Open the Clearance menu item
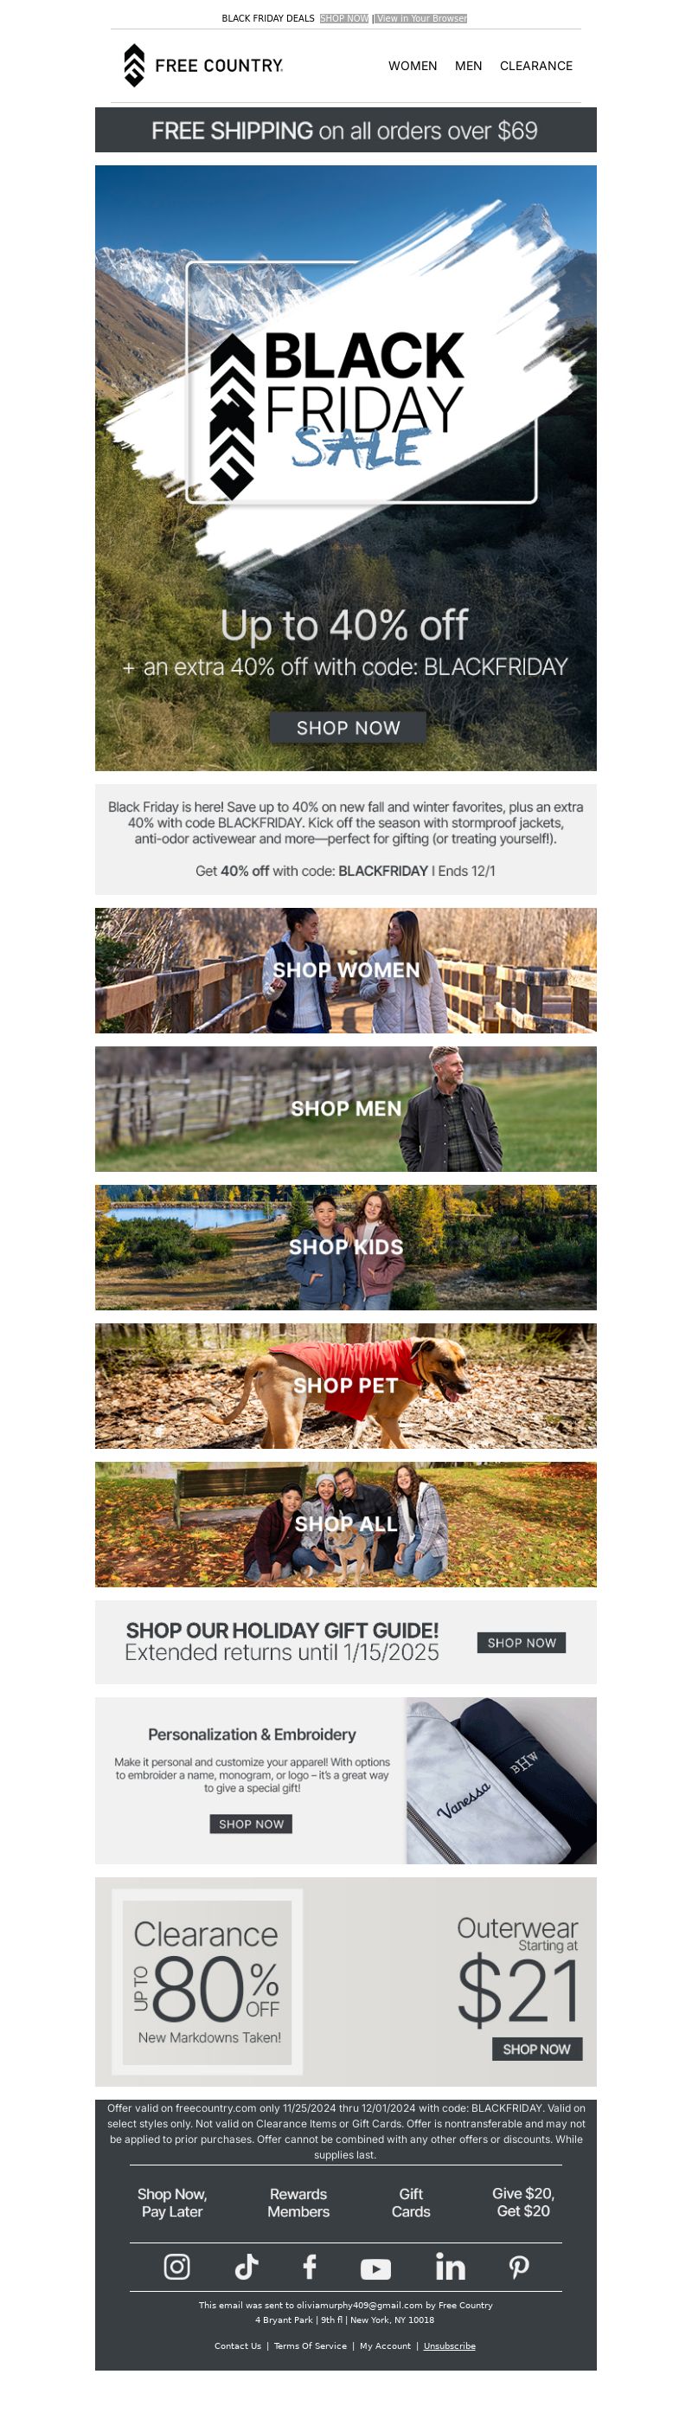The image size is (692, 2413). (535, 66)
